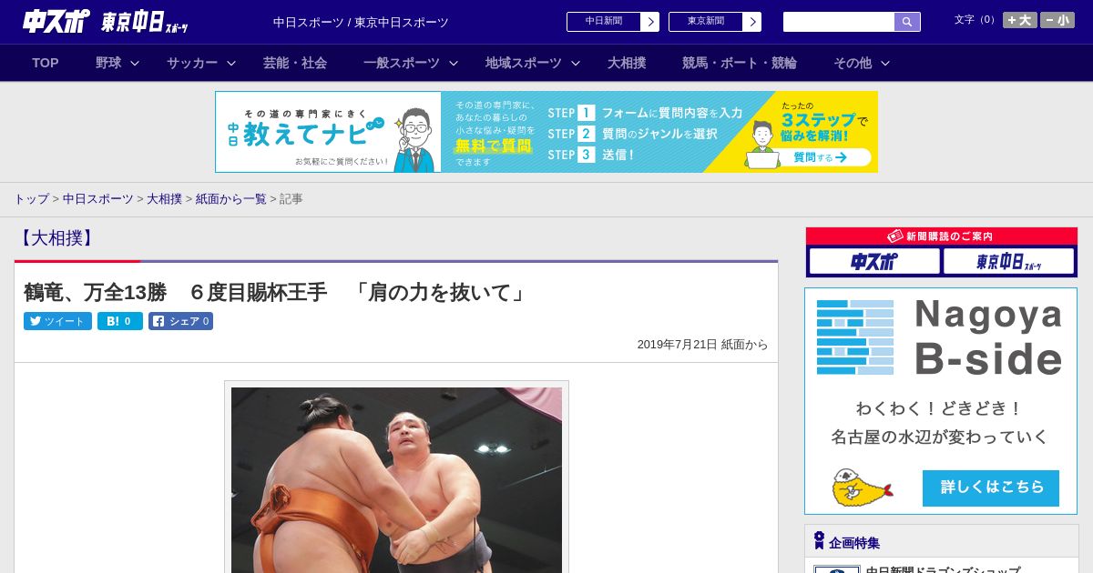Go to TOP in navigation
This screenshot has height=573, width=1093.
pyautogui.click(x=46, y=63)
